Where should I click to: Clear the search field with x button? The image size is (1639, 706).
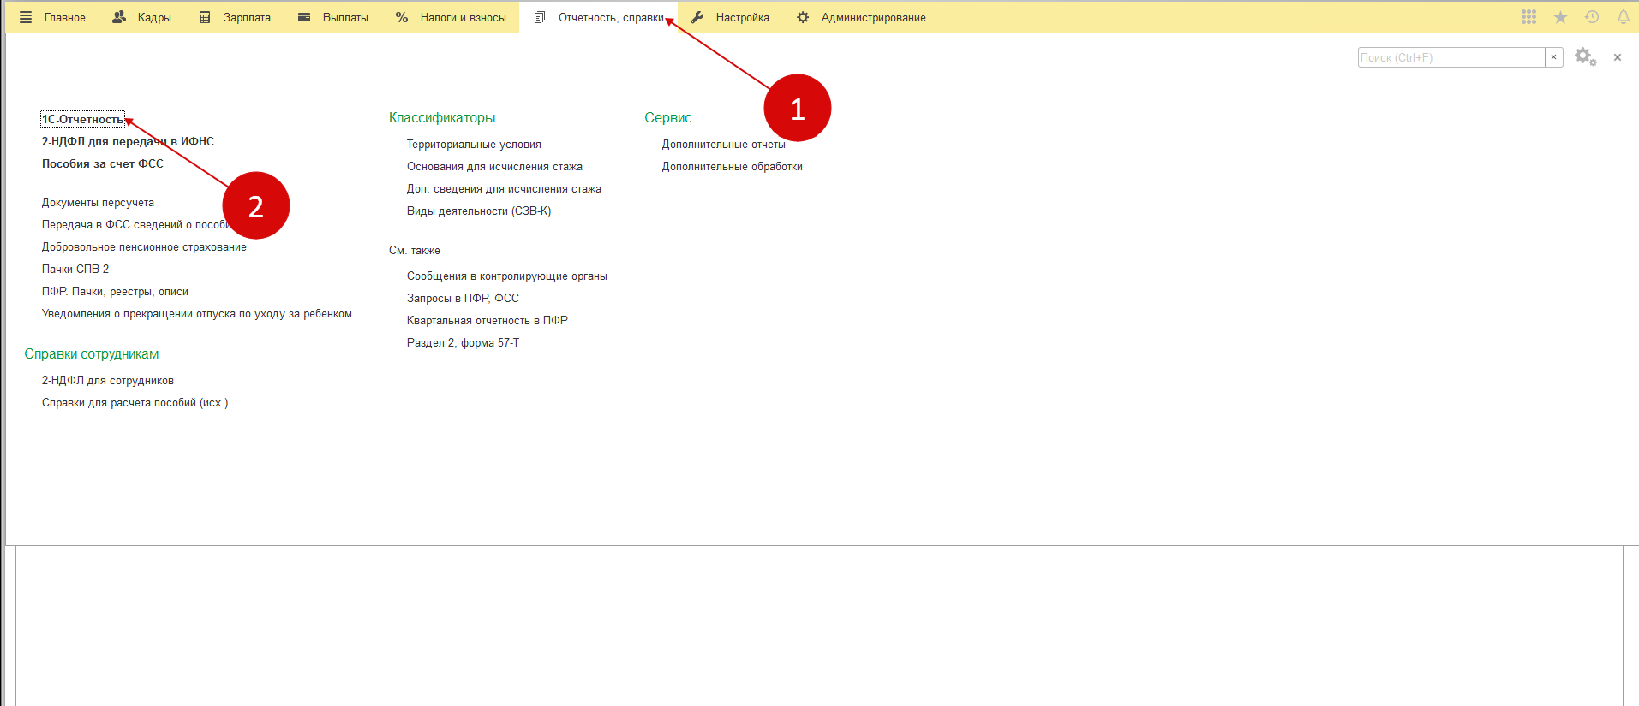coord(1553,57)
